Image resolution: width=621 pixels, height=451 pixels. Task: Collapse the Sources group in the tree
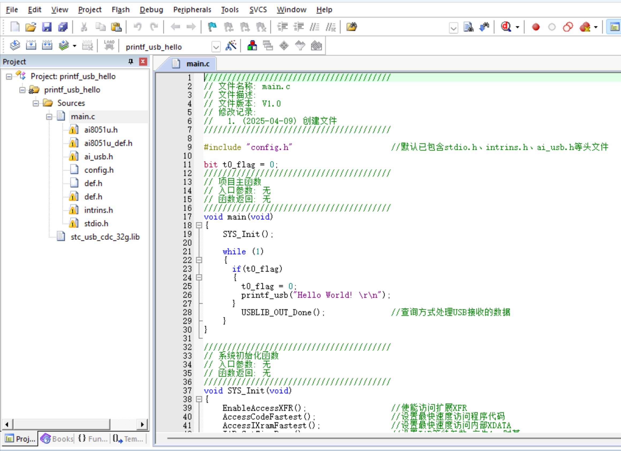(36, 104)
